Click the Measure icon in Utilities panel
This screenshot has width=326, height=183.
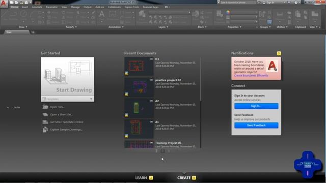(280, 16)
